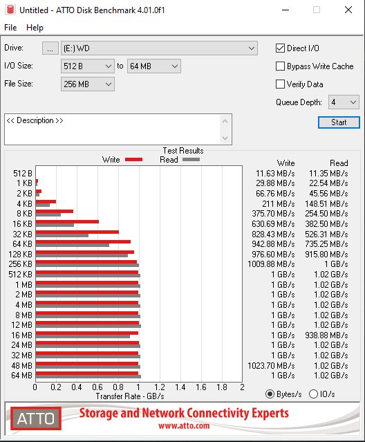Click the Start button to run benchmark
The width and height of the screenshot is (365, 442).
pos(339,122)
